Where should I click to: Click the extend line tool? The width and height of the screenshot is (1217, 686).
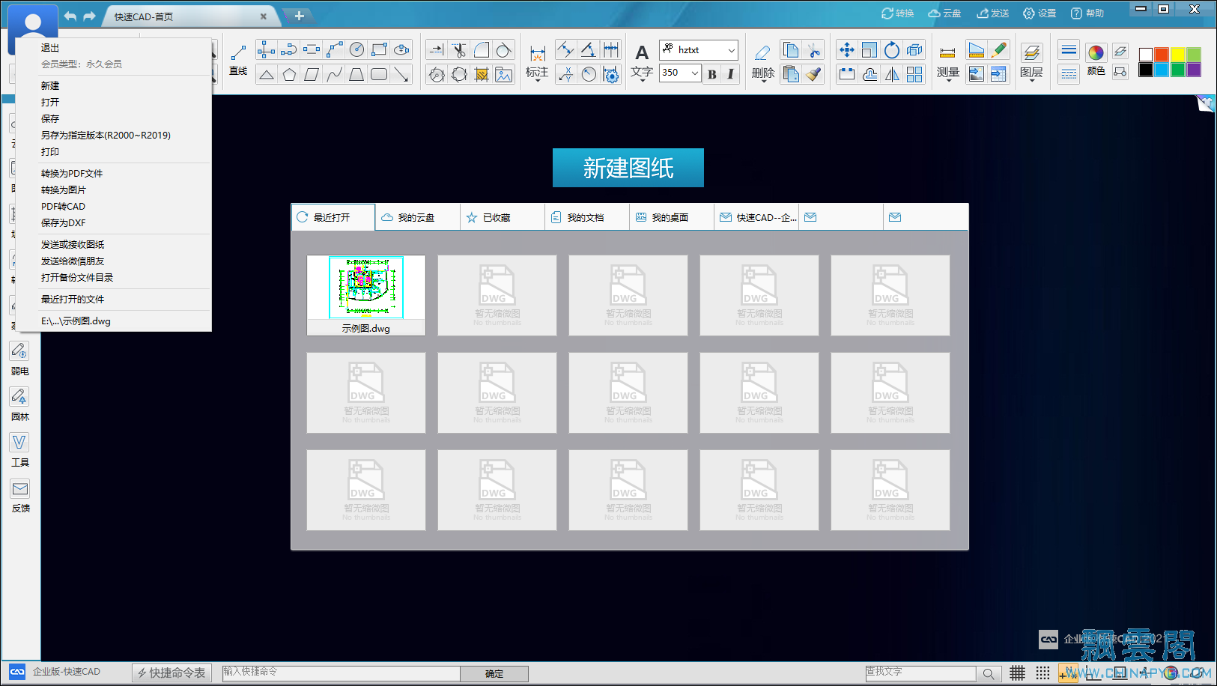pos(437,50)
